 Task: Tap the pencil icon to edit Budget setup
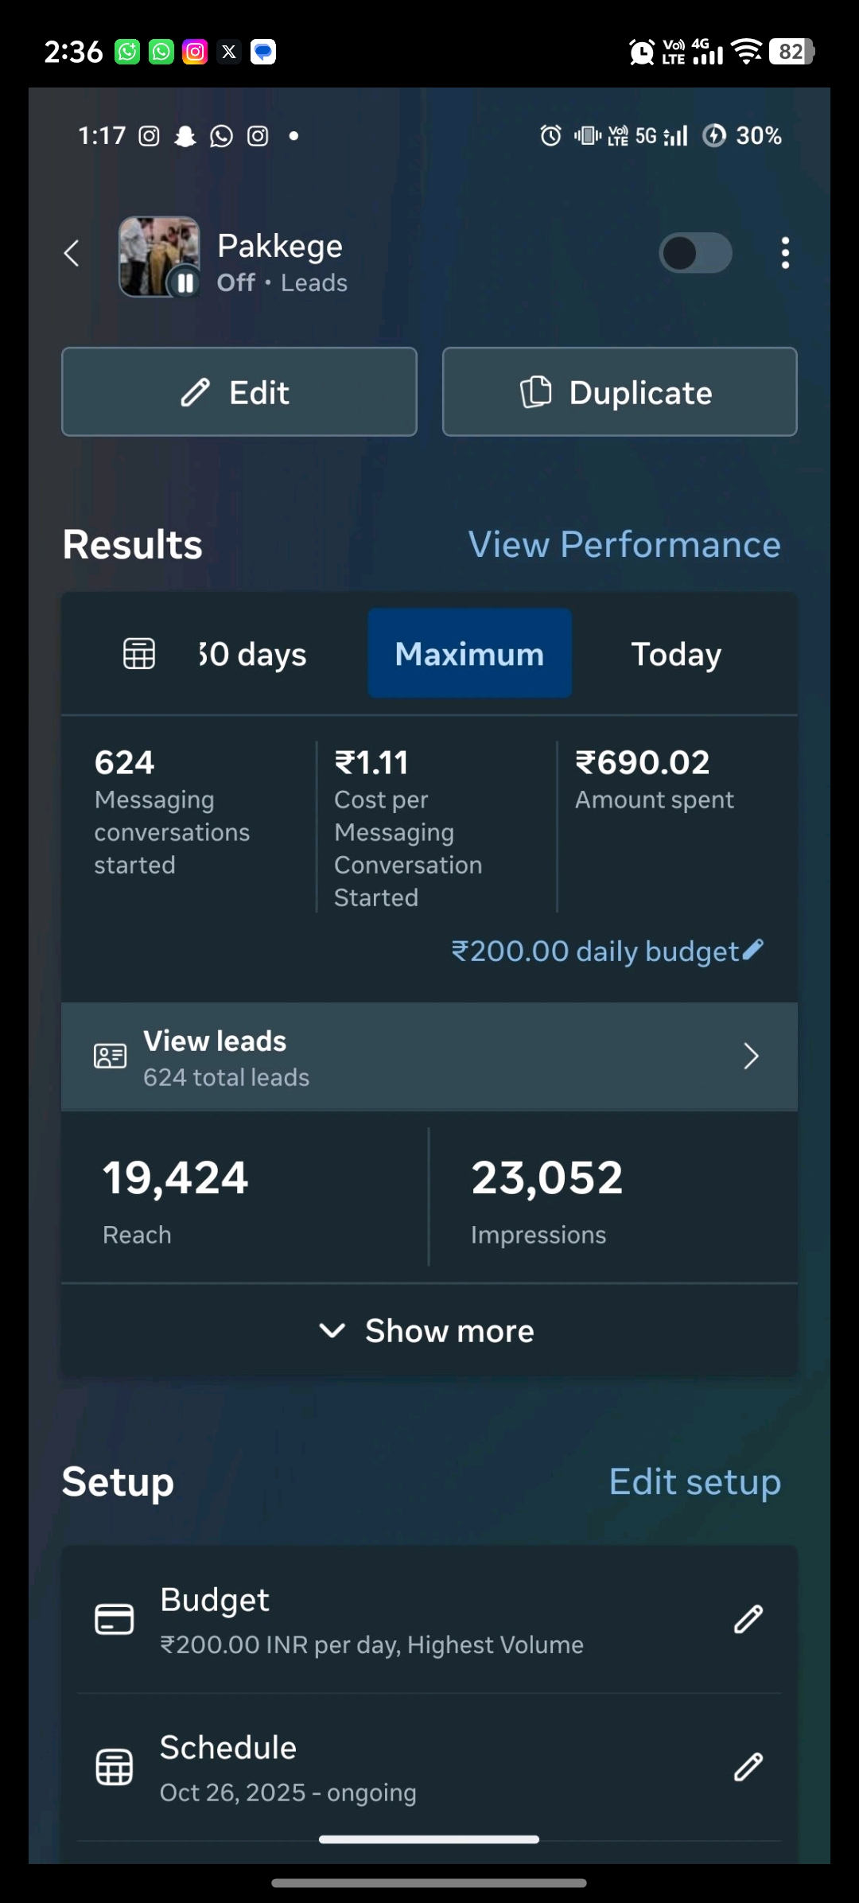click(x=748, y=1619)
